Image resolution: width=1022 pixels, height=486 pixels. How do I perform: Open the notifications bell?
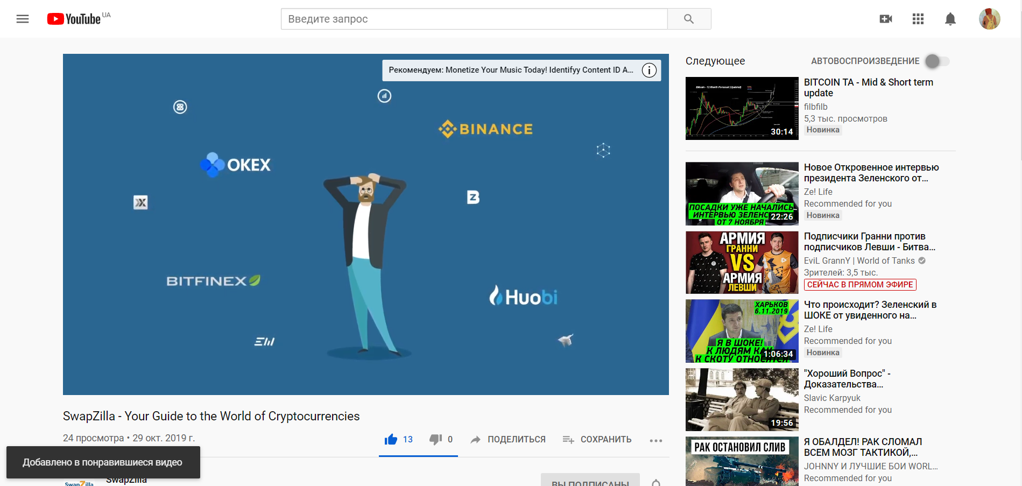[x=950, y=19]
